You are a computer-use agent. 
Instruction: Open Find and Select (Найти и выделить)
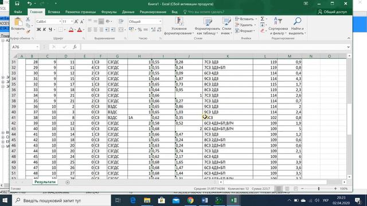coord(297,26)
